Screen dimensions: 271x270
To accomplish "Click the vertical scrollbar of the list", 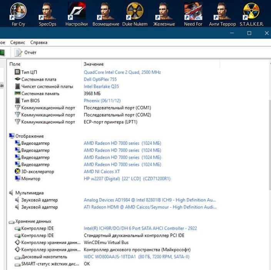I will pyautogui.click(x=269, y=145).
